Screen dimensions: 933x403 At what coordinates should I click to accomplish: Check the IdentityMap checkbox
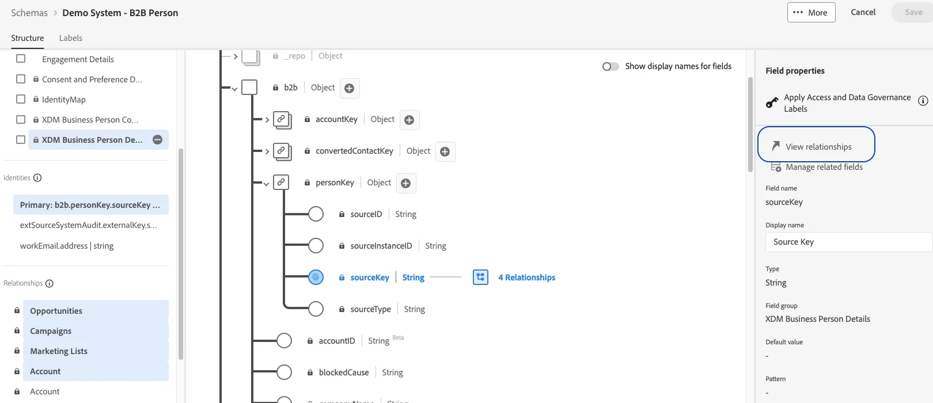21,99
